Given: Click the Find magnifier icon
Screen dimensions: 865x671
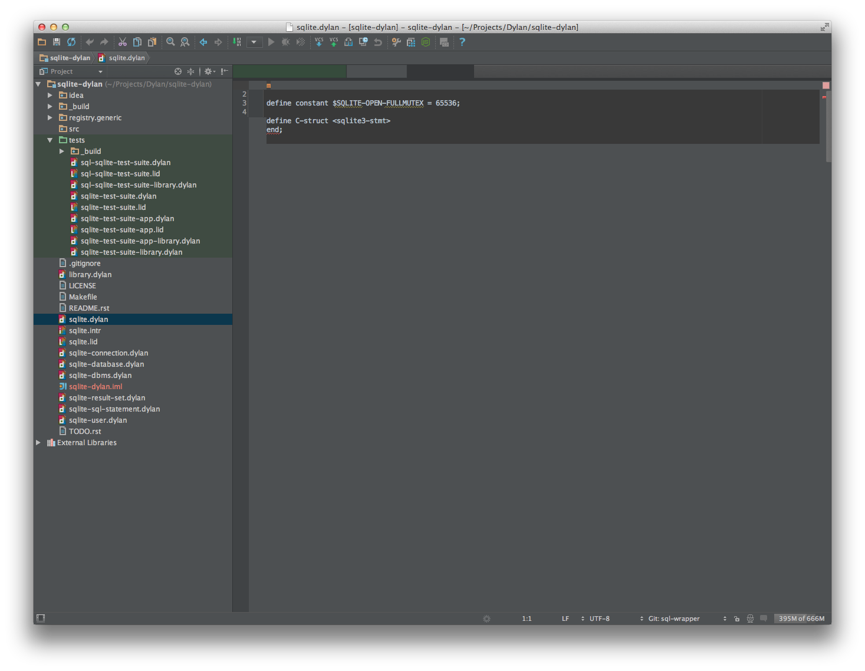Looking at the screenshot, I should click(170, 42).
